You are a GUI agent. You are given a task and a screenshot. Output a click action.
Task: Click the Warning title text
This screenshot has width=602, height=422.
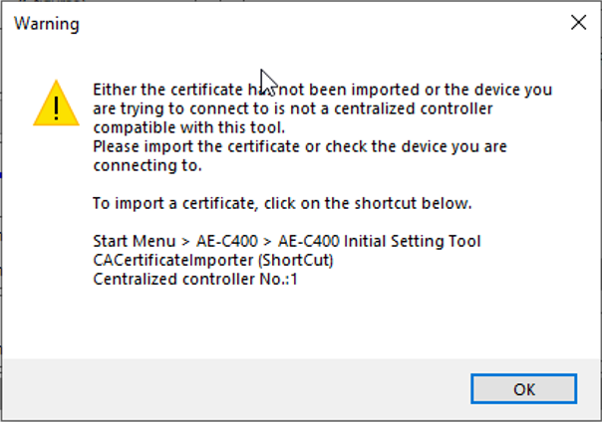46,22
